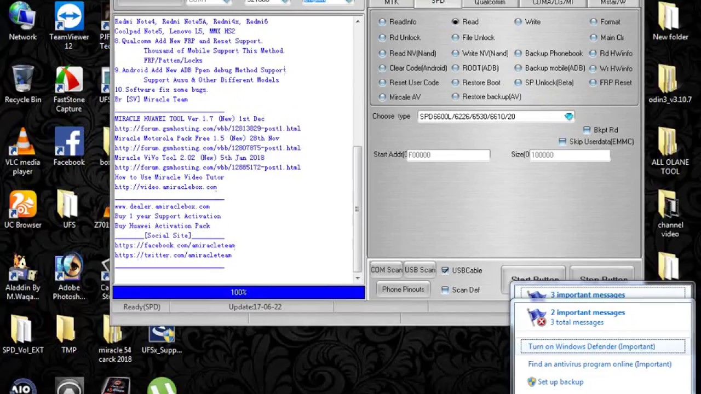Open Aladdin By M.Waqa shortcut

pos(22,277)
